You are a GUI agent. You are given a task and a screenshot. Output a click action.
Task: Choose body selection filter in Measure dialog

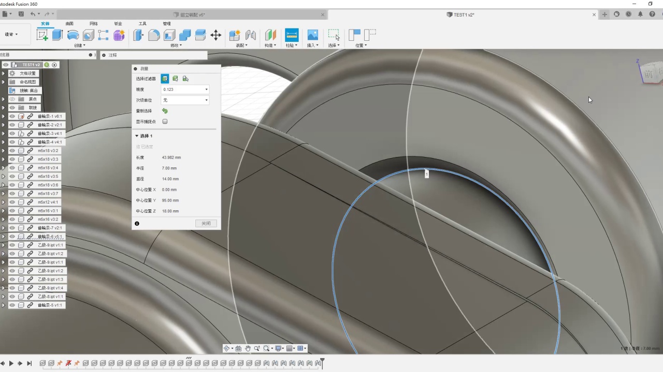[x=175, y=79]
